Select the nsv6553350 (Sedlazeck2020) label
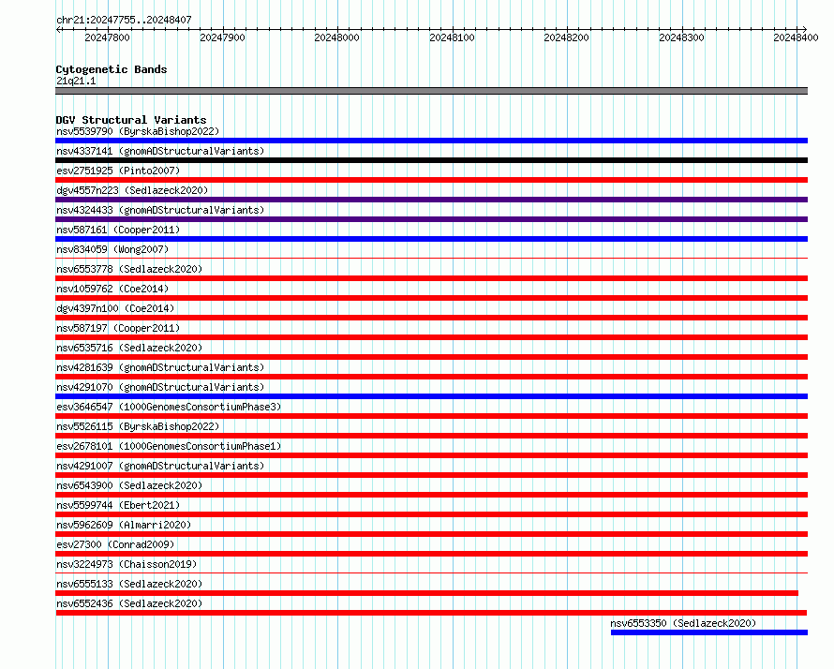Image resolution: width=834 pixels, height=669 pixels. pos(683,623)
